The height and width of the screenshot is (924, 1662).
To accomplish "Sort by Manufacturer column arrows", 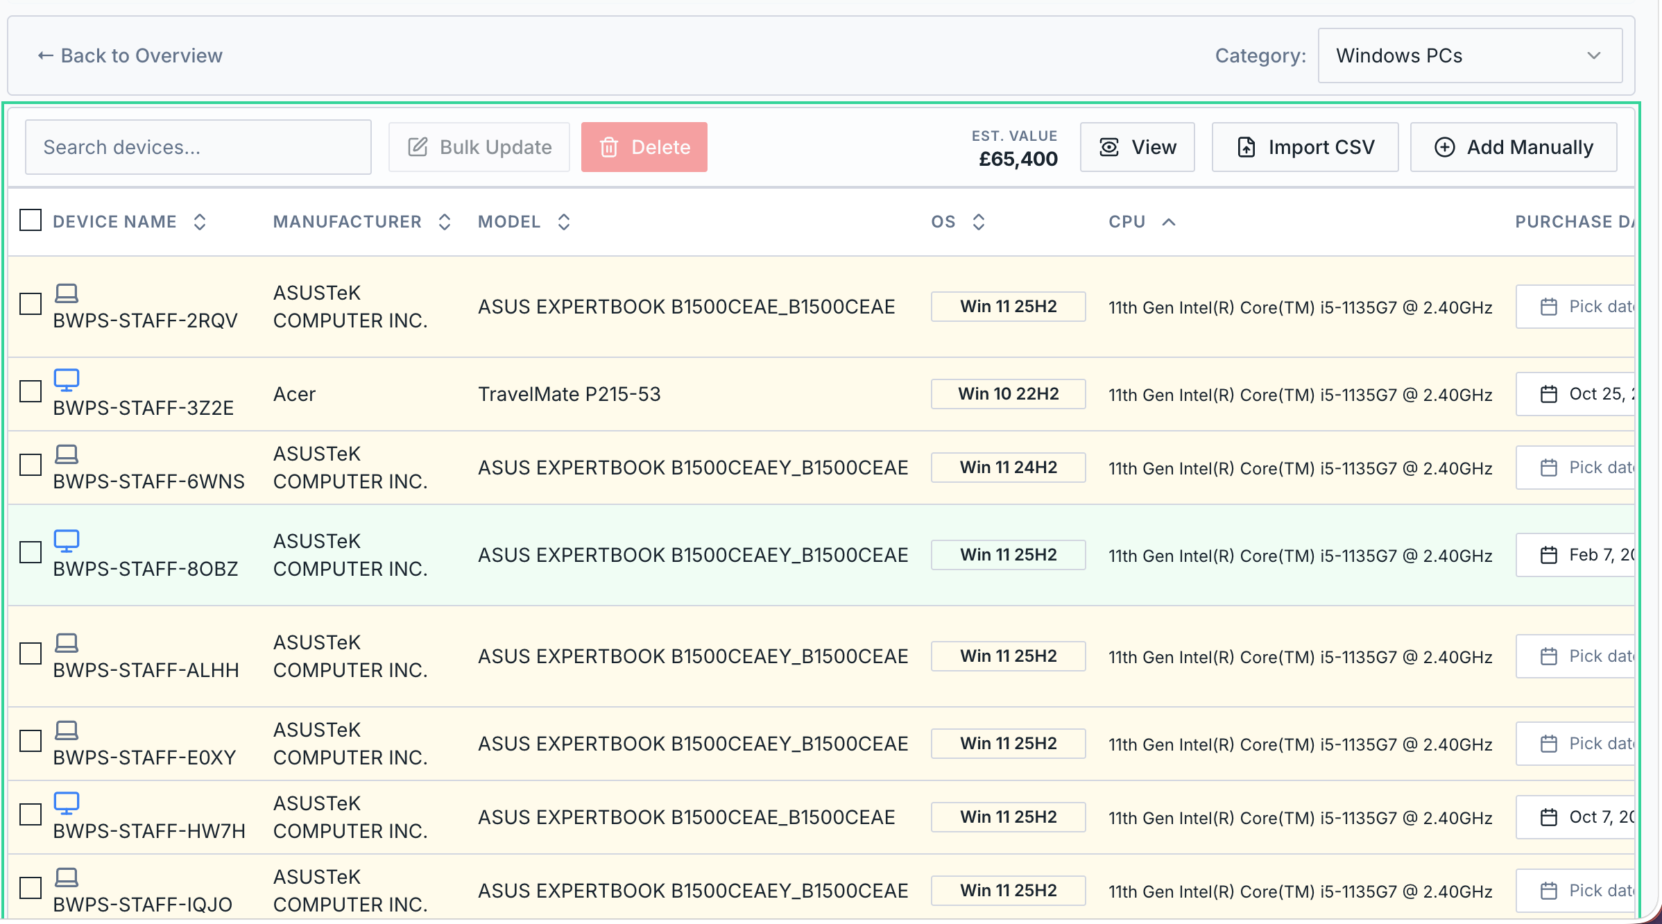I will 445,222.
